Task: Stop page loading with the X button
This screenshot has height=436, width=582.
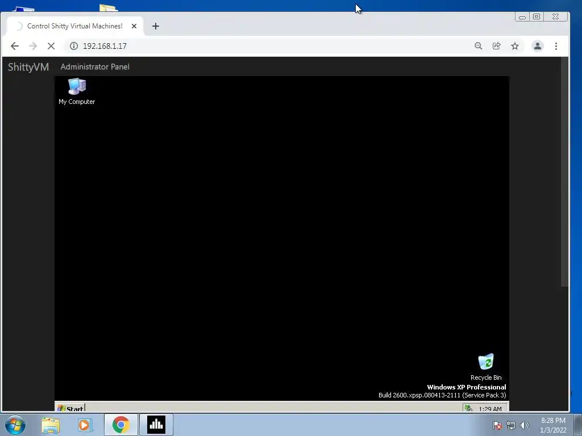Action: [x=51, y=46]
